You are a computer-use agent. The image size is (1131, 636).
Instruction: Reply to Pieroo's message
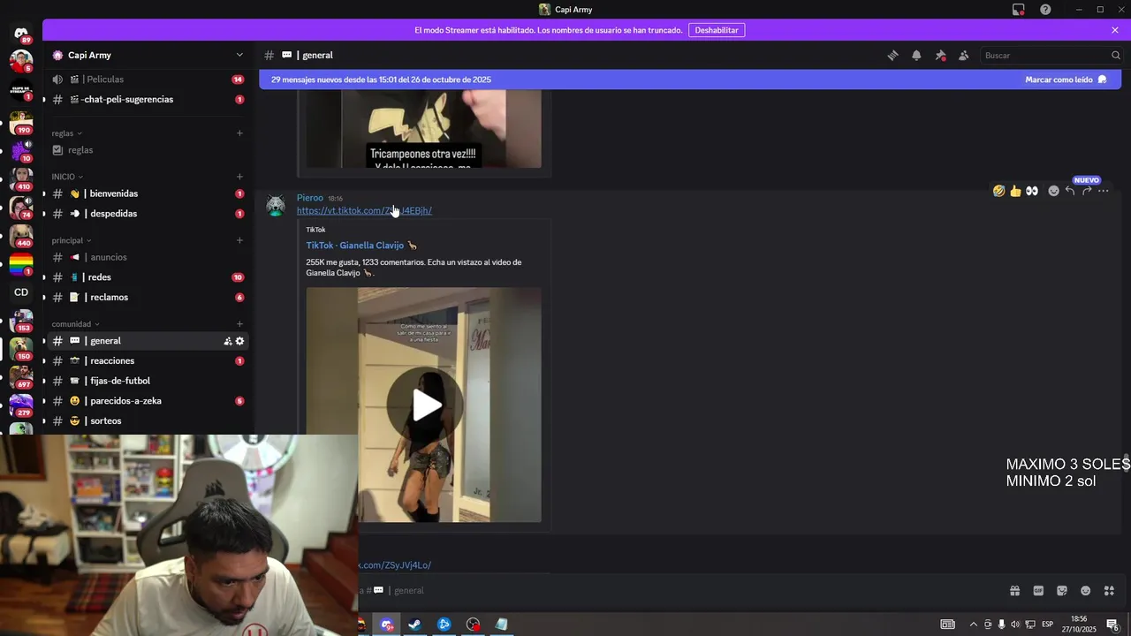pos(1070,191)
